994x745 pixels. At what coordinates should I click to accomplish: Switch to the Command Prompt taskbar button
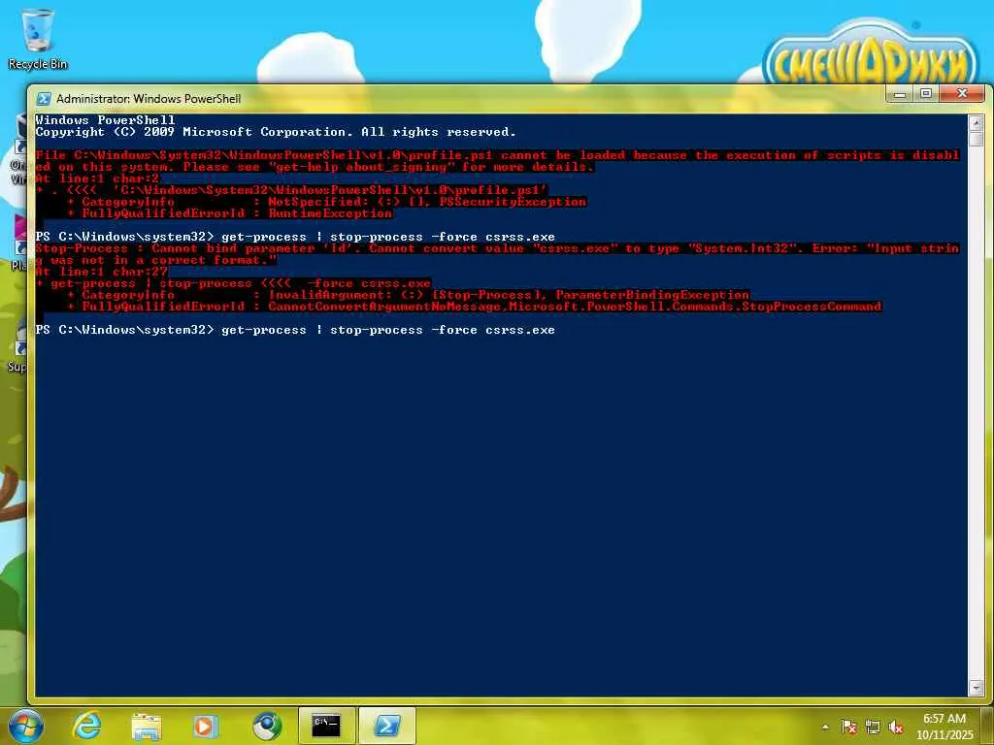(326, 726)
